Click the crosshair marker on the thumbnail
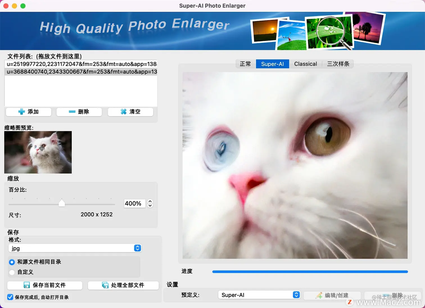Screen dimensions: 425x308 click(x=42, y=148)
